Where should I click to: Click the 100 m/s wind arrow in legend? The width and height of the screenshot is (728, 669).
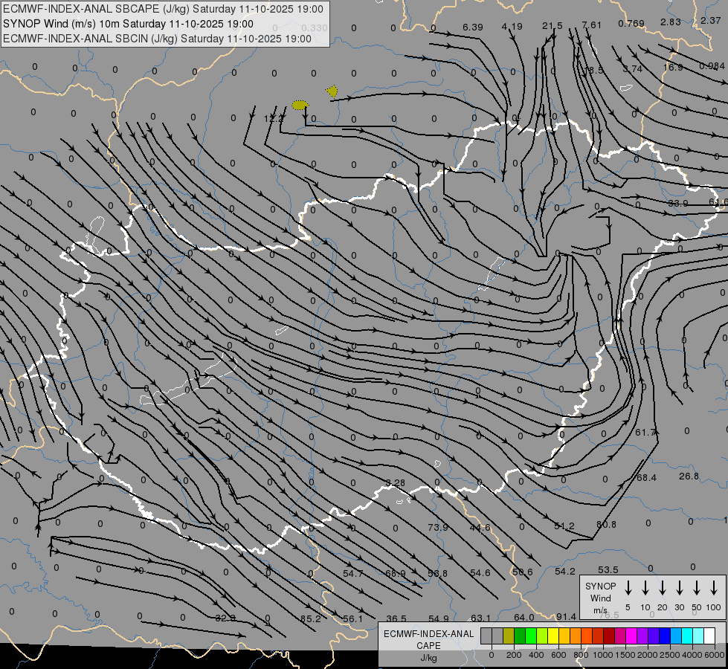tap(714, 587)
